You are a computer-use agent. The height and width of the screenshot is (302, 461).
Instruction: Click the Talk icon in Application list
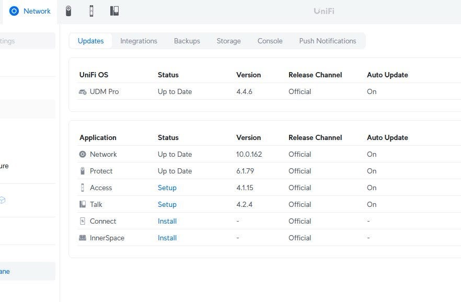[83, 205]
